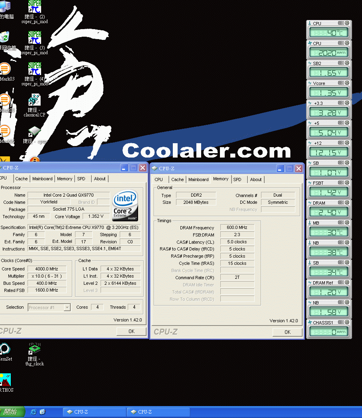
Task: Open the DRAM 2.40 V widget settings icon
Action: [341, 203]
